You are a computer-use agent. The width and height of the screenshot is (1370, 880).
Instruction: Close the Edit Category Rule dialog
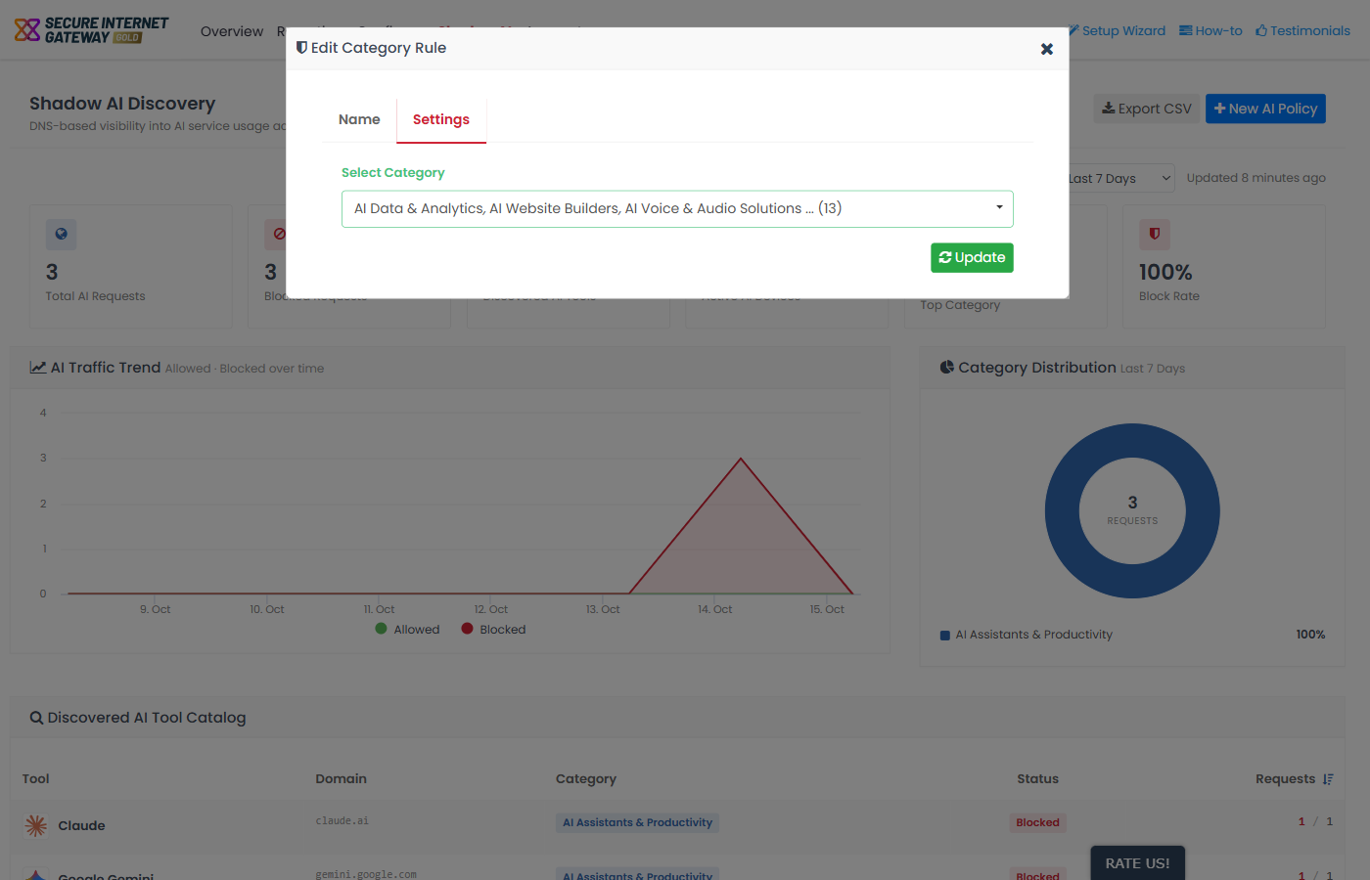click(1047, 49)
